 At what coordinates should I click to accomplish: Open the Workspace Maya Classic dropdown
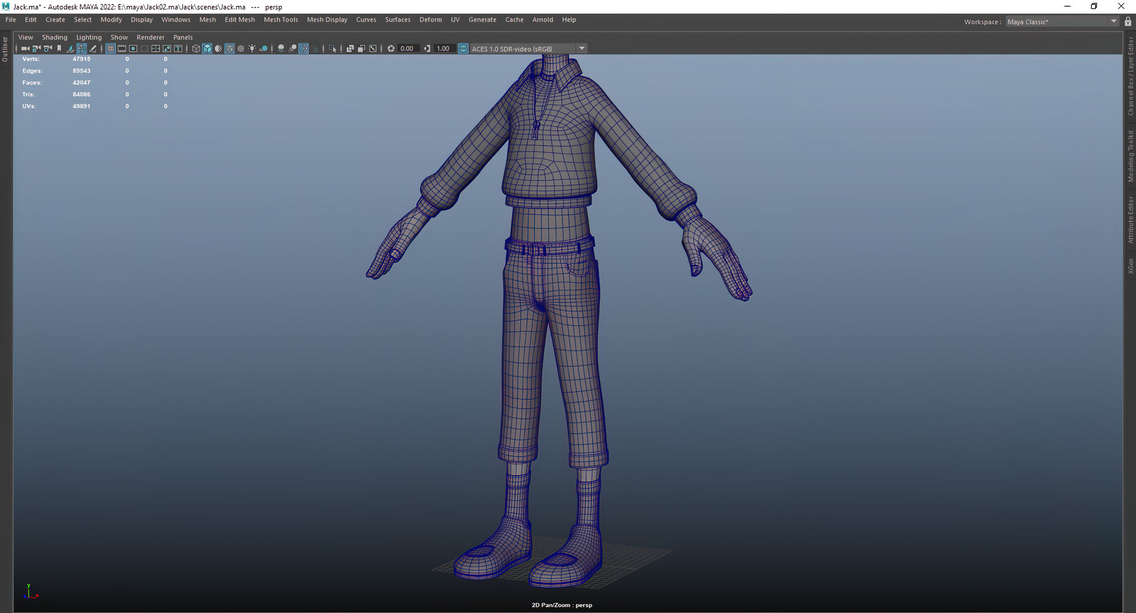[x=1062, y=22]
